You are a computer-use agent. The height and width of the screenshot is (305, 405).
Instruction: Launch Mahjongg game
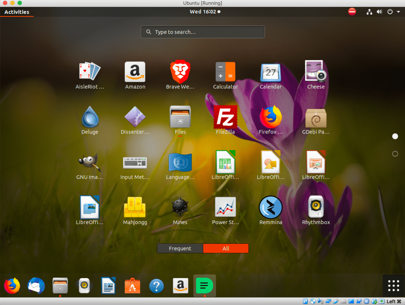pos(135,211)
